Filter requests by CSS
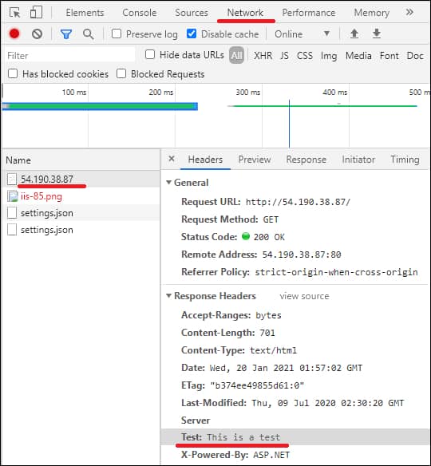The height and width of the screenshot is (466, 431). (305, 56)
